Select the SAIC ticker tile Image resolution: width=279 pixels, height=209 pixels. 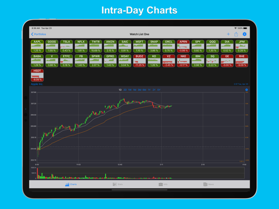coord(125,46)
